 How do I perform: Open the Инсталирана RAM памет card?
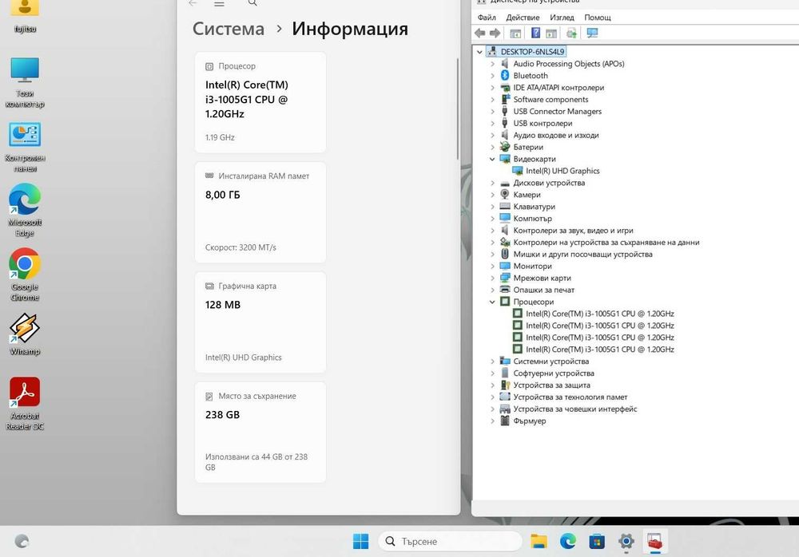click(x=260, y=212)
